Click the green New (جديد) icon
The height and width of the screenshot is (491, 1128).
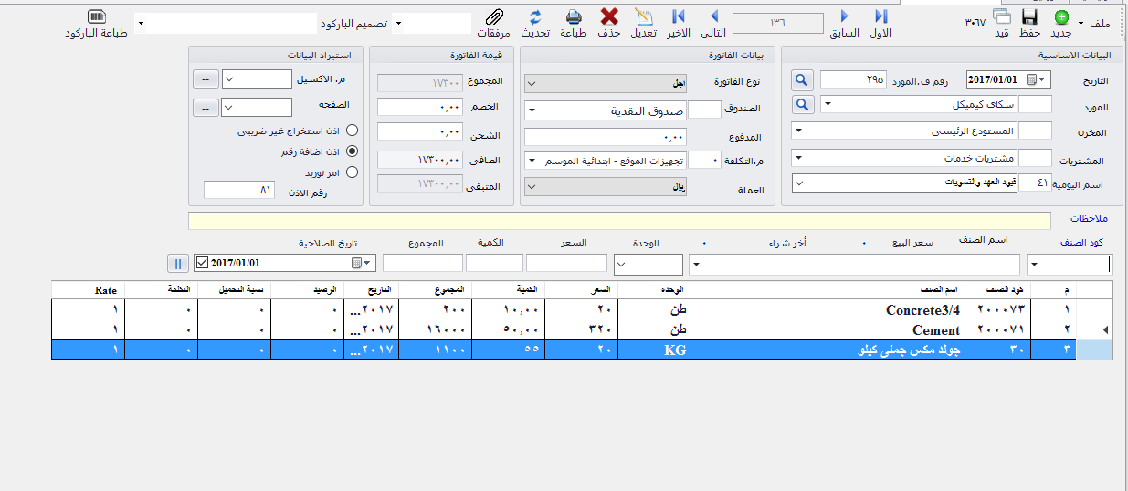[1061, 17]
